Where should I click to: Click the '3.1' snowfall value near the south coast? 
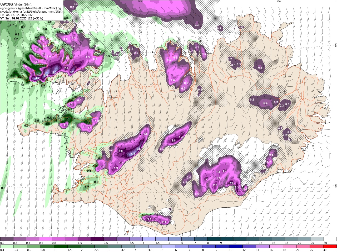[149, 219]
